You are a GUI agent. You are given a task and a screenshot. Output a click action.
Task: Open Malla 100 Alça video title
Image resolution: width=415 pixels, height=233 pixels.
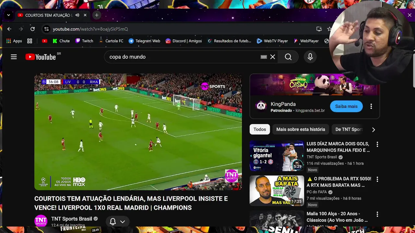337,217
